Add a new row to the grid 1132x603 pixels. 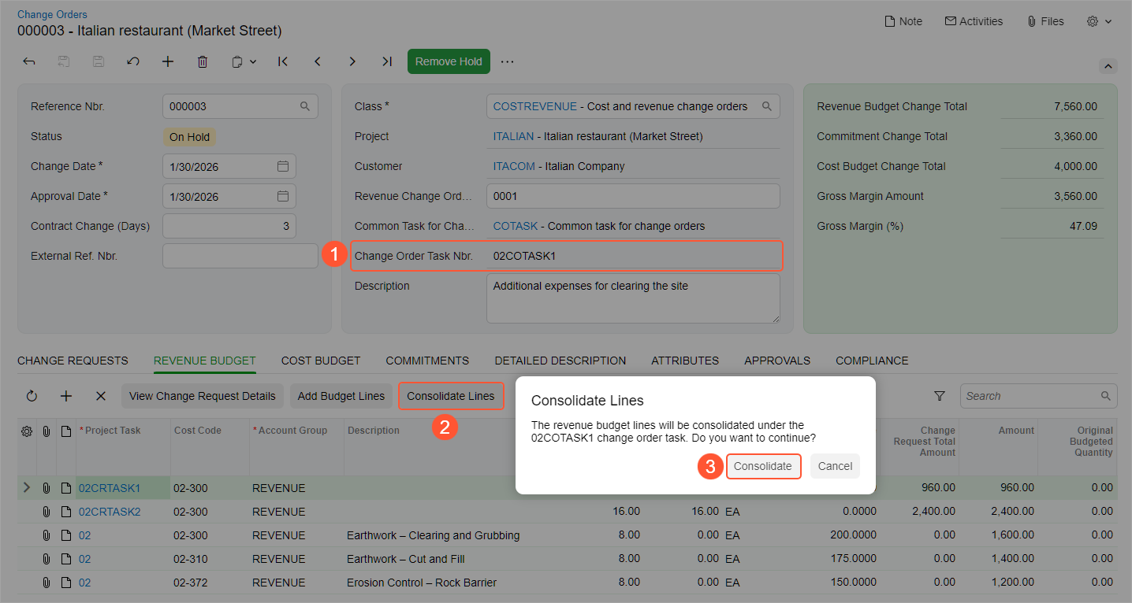point(66,396)
